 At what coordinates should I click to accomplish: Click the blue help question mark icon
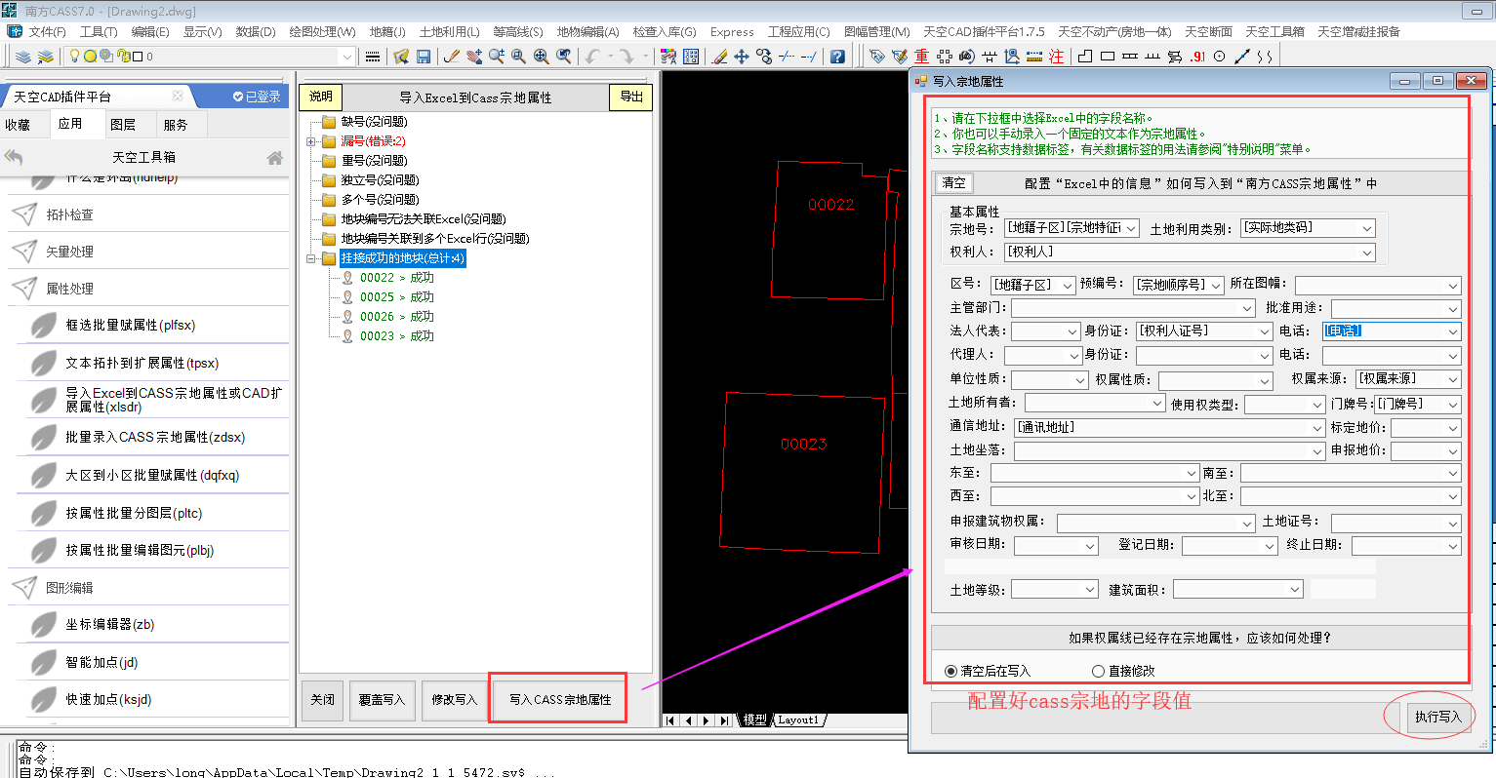[837, 57]
